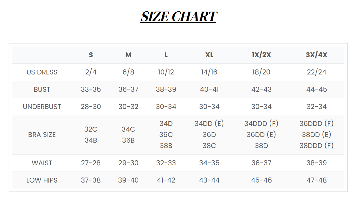Click bust value 33-35
Screen dimensions: 356x204
point(91,90)
